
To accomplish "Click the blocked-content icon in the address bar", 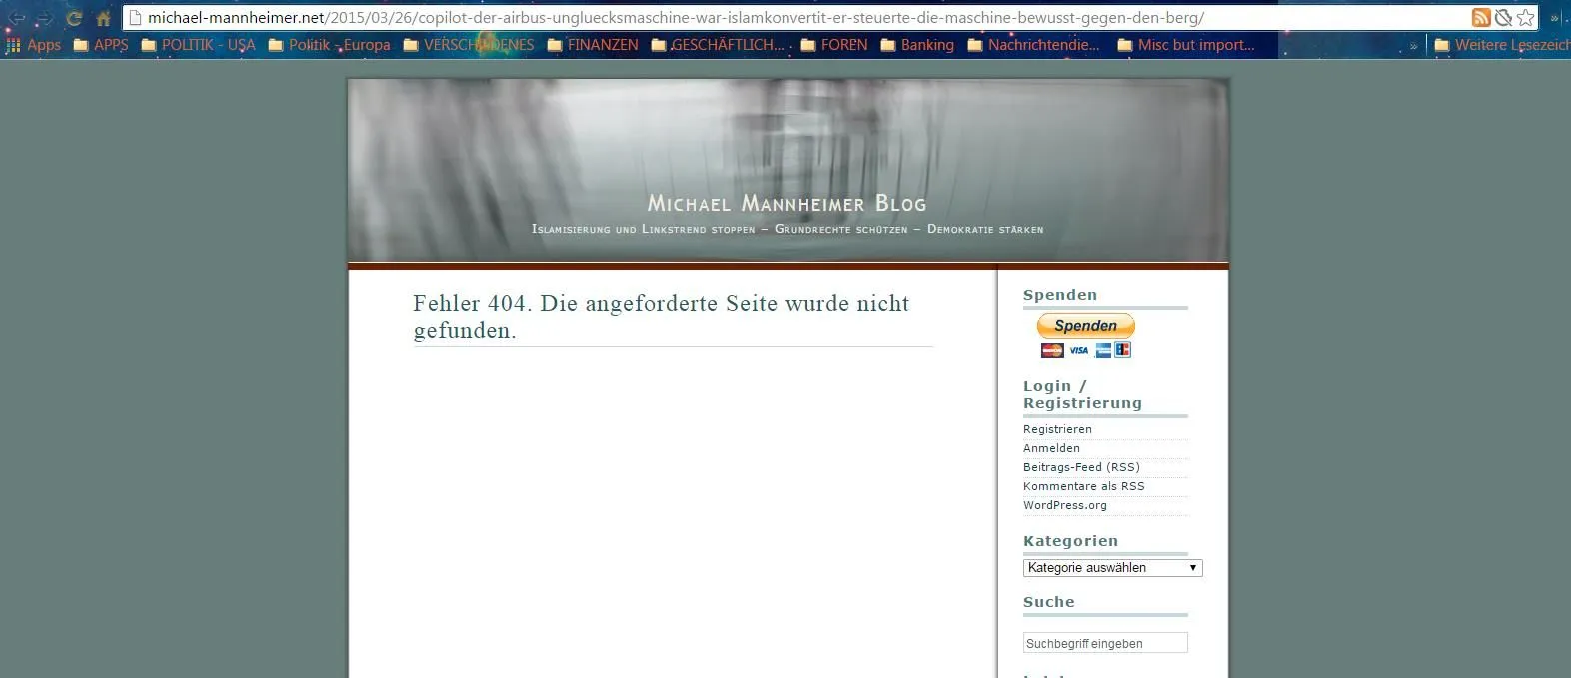I will pos(1503,17).
